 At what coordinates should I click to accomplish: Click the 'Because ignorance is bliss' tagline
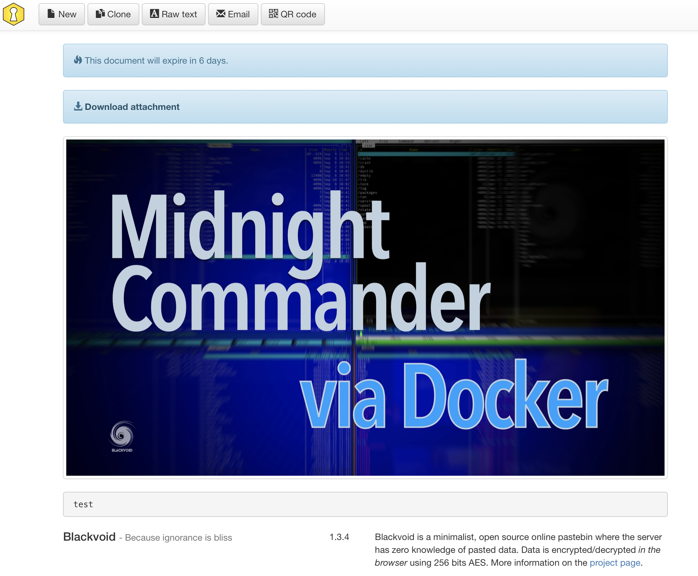pyautogui.click(x=178, y=538)
